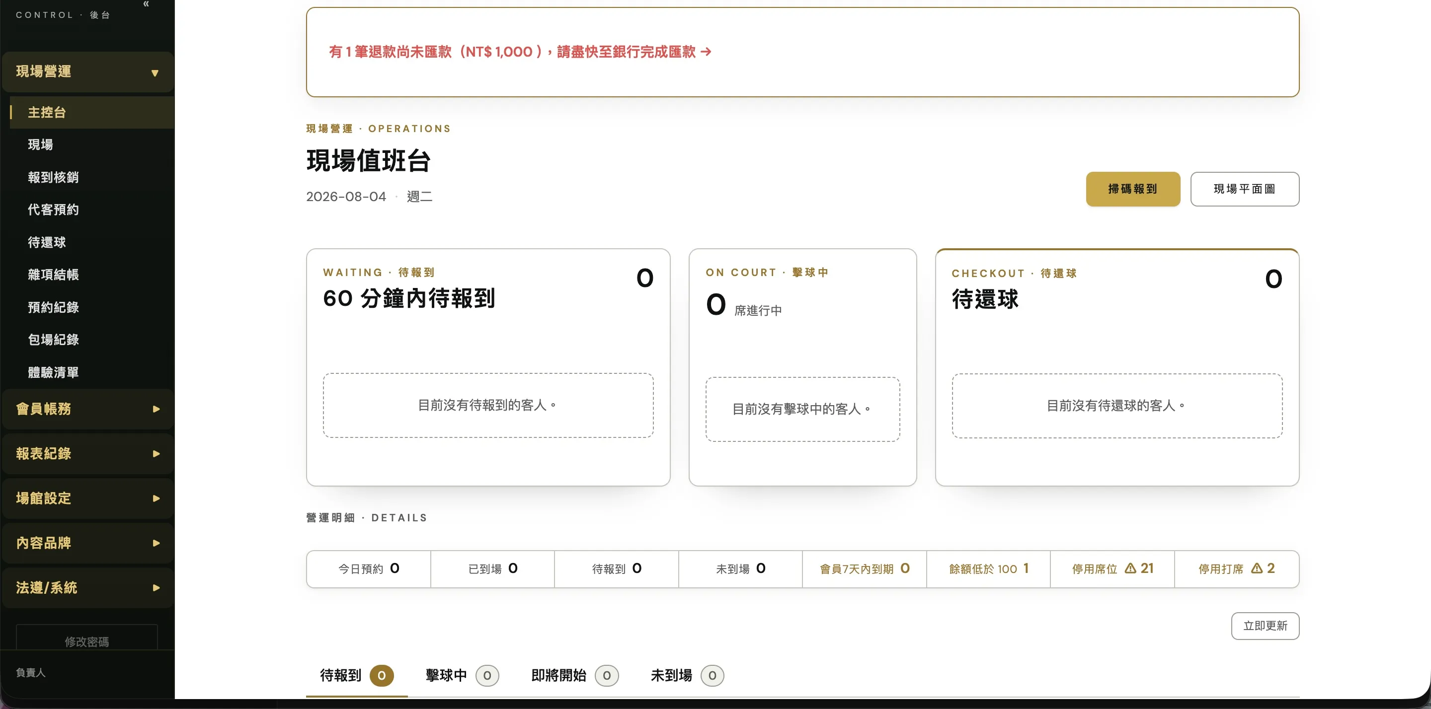Click the 掃碼報到 button
Image resolution: width=1431 pixels, height=709 pixels.
point(1133,189)
